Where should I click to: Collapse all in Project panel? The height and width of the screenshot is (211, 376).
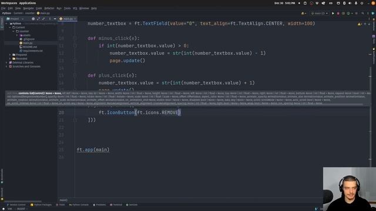[43, 19]
